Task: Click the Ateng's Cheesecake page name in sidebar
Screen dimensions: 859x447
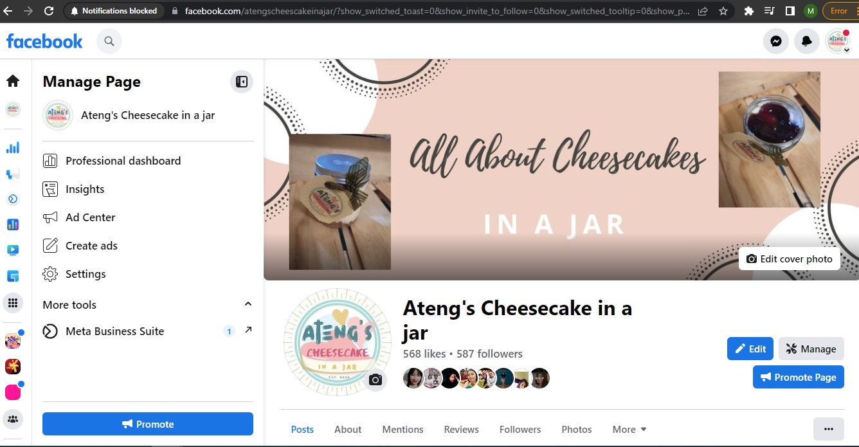Action: [148, 116]
